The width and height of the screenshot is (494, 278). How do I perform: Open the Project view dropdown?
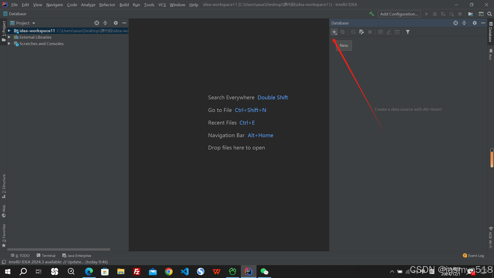point(34,23)
